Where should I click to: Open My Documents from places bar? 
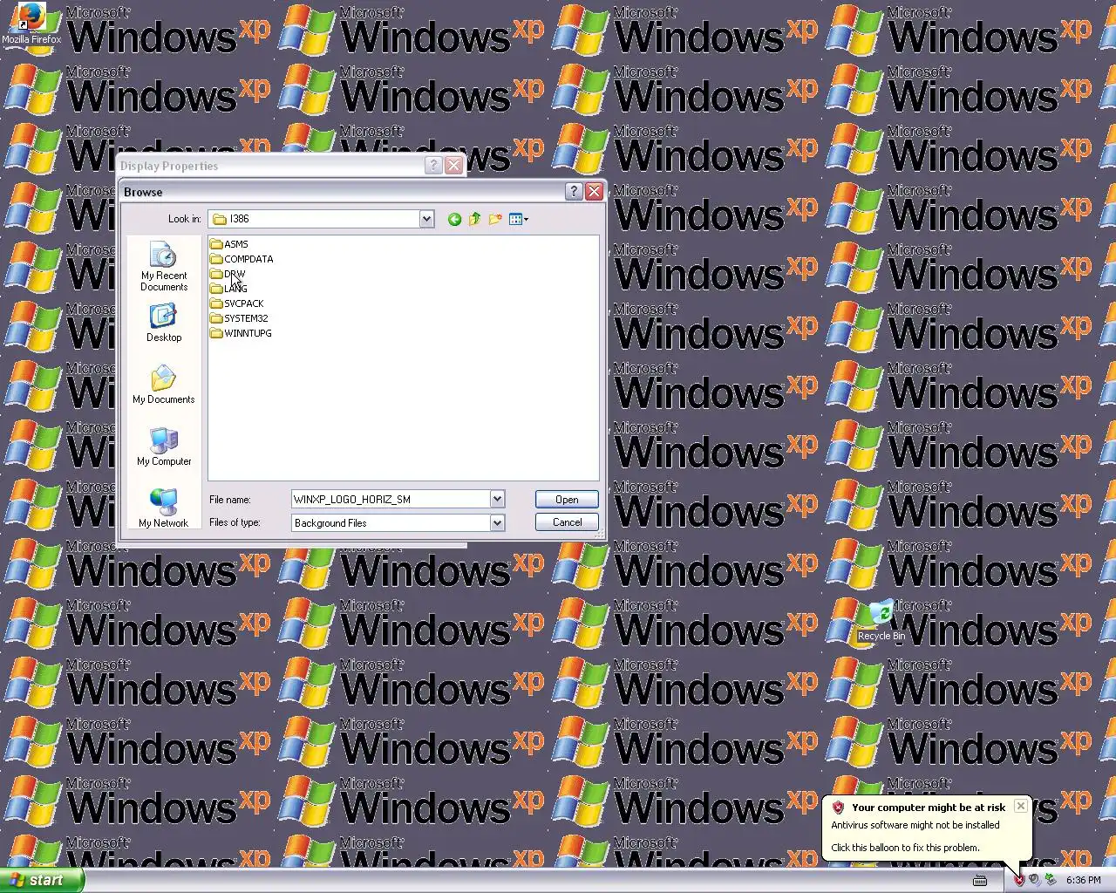click(164, 385)
